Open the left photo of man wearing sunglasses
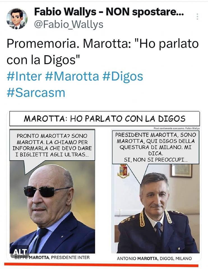Viewport: 208px width, 269px height. coord(52,207)
